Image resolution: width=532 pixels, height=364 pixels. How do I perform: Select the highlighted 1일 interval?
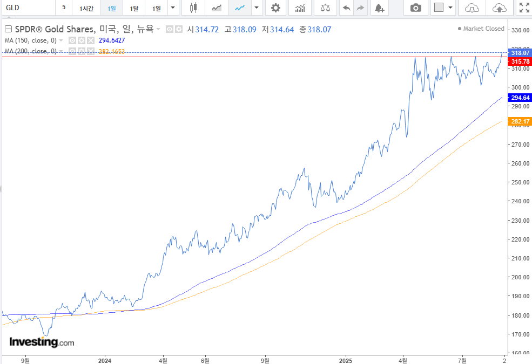(x=112, y=8)
